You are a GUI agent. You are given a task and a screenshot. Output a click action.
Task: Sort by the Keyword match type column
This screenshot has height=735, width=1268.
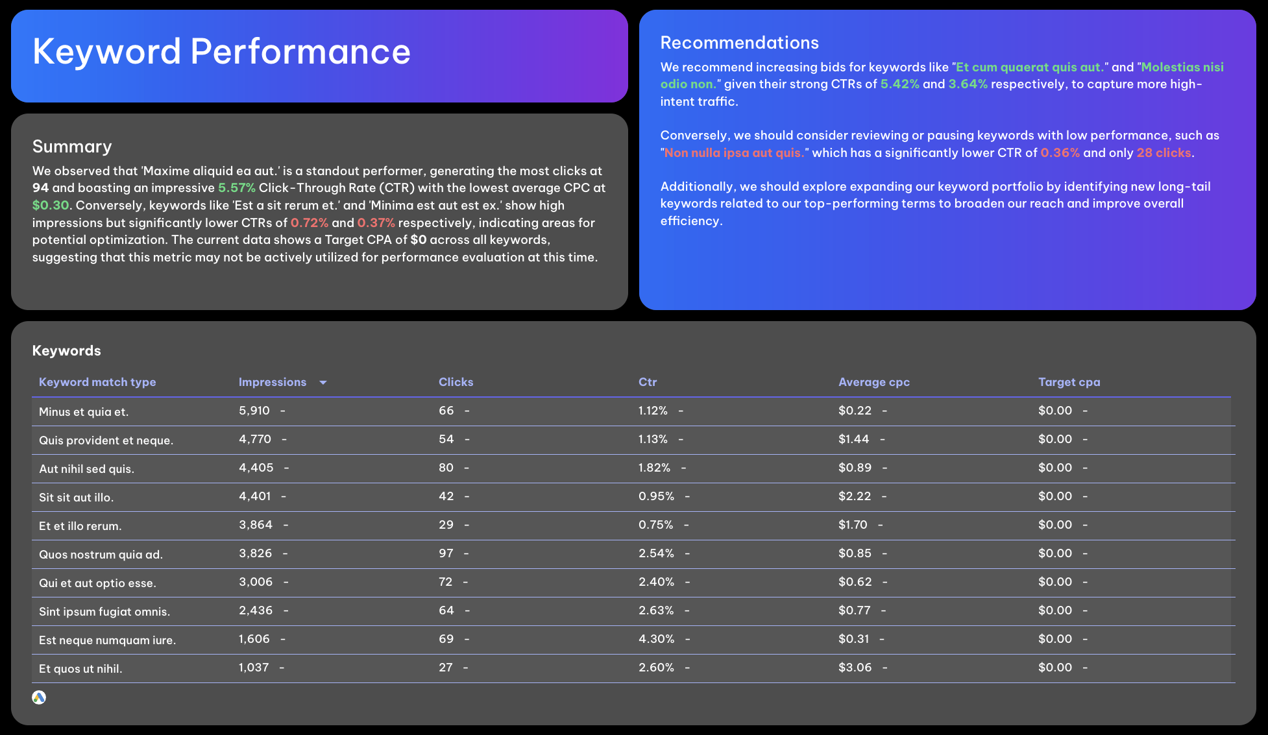point(97,382)
